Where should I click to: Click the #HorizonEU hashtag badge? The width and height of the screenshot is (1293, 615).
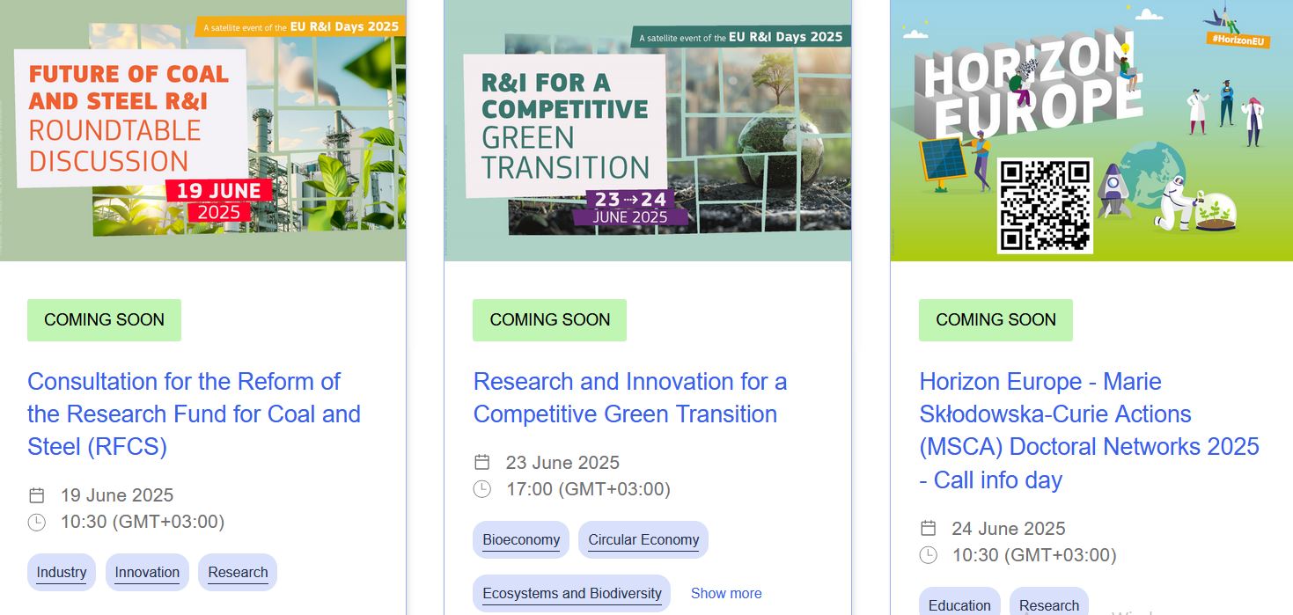point(1238,40)
